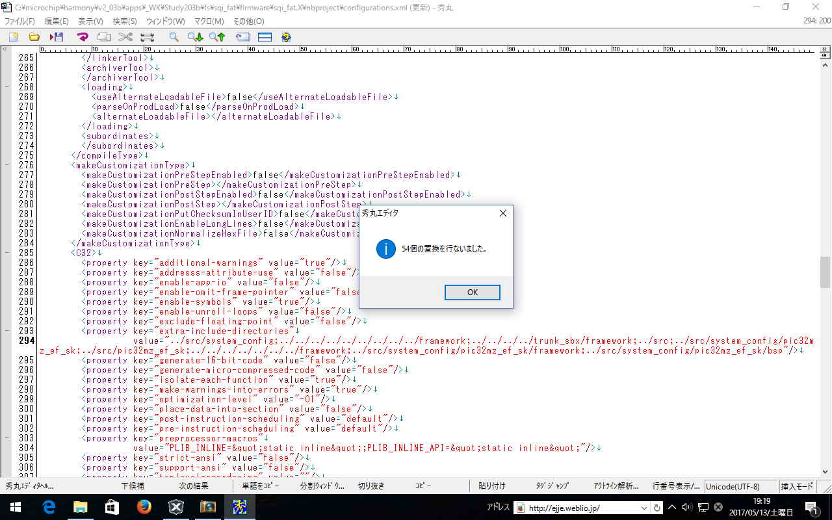832x520 pixels.
Task: Collapse the loading block at line 268
Action: click(x=6, y=87)
